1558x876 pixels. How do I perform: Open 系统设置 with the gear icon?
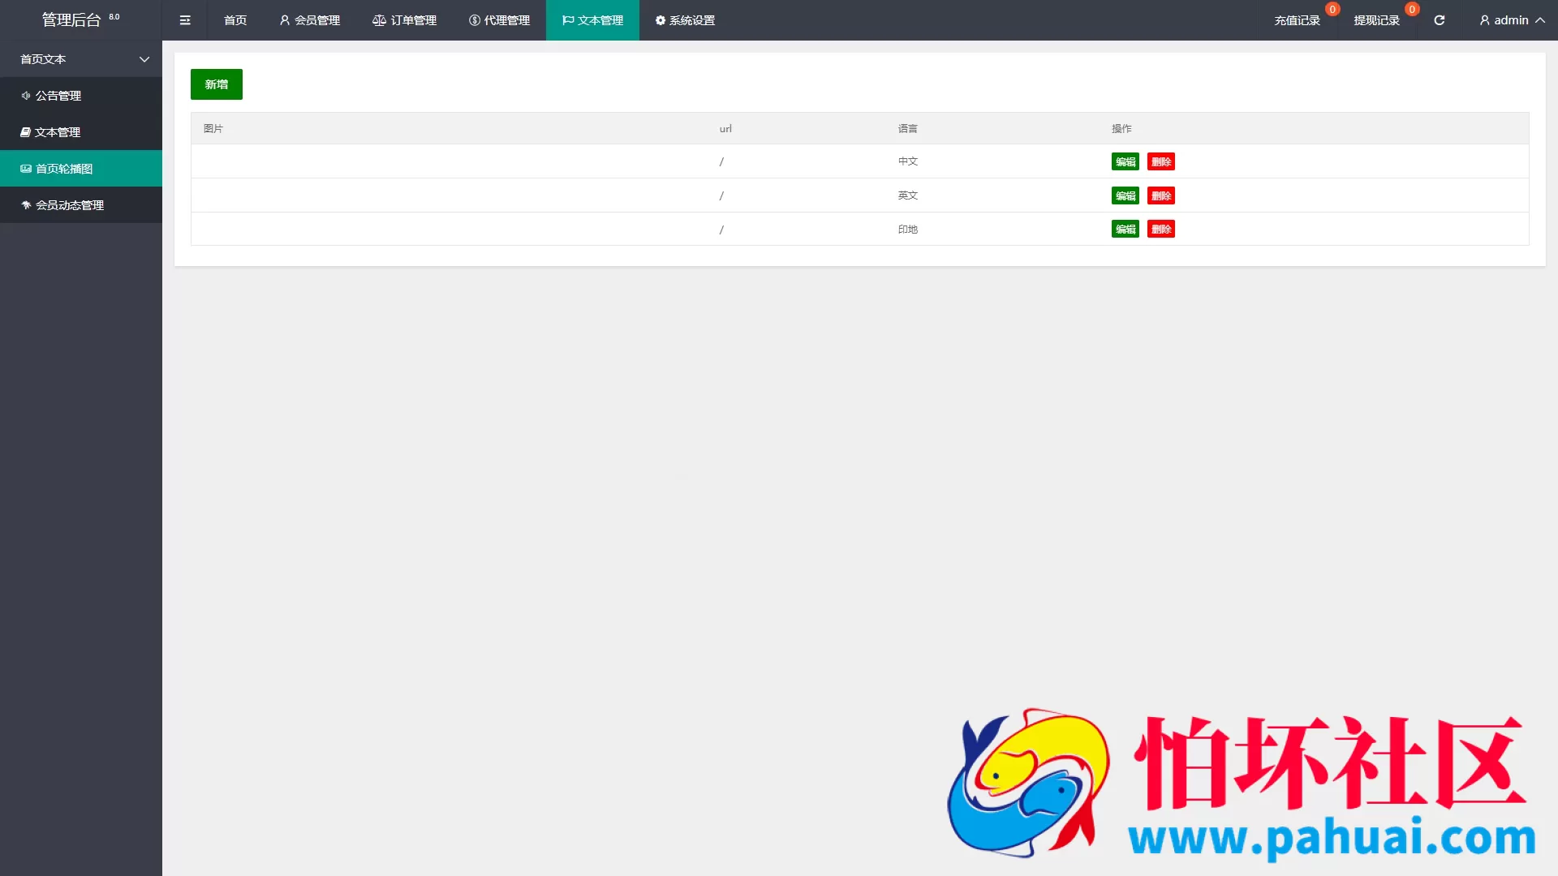pos(685,20)
